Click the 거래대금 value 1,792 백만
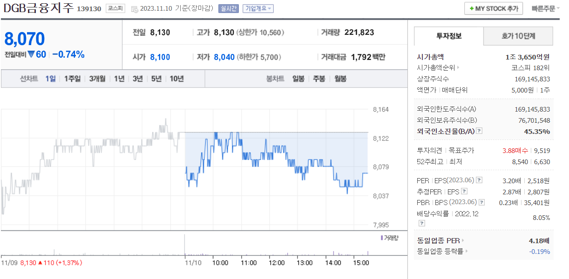Screen dimensions: 569x279 pos(368,57)
